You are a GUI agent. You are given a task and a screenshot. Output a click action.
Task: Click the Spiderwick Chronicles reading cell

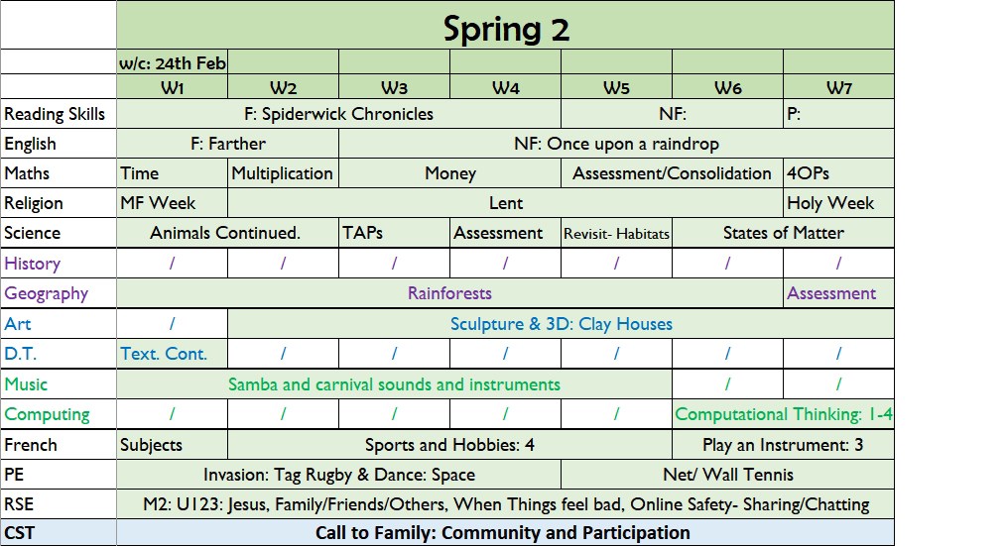point(338,114)
